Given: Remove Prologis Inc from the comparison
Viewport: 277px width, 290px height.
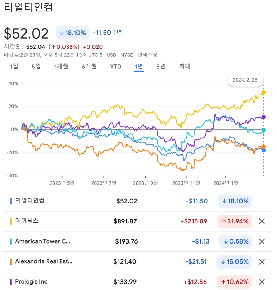Looking at the screenshot, I should (x=262, y=282).
